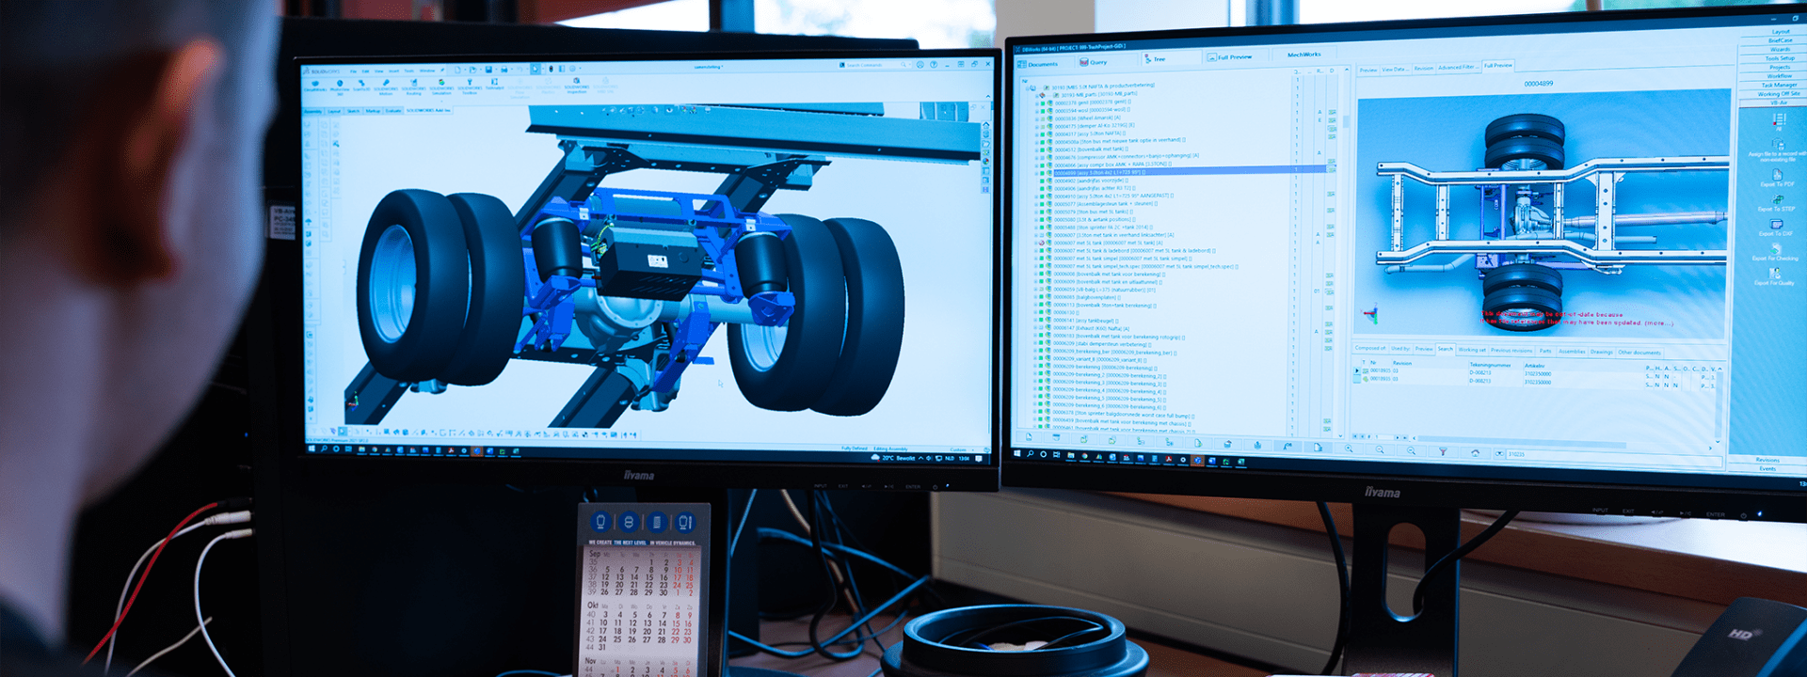Viewport: 1807px width, 677px height.
Task: Open the Working set tab
Action: tap(1472, 351)
